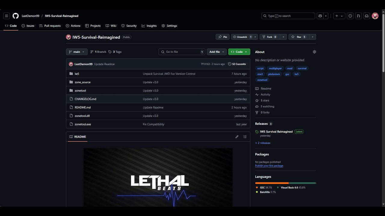The height and width of the screenshot is (216, 385).
Task: Click the Go to file search field
Action: pyautogui.click(x=182, y=52)
